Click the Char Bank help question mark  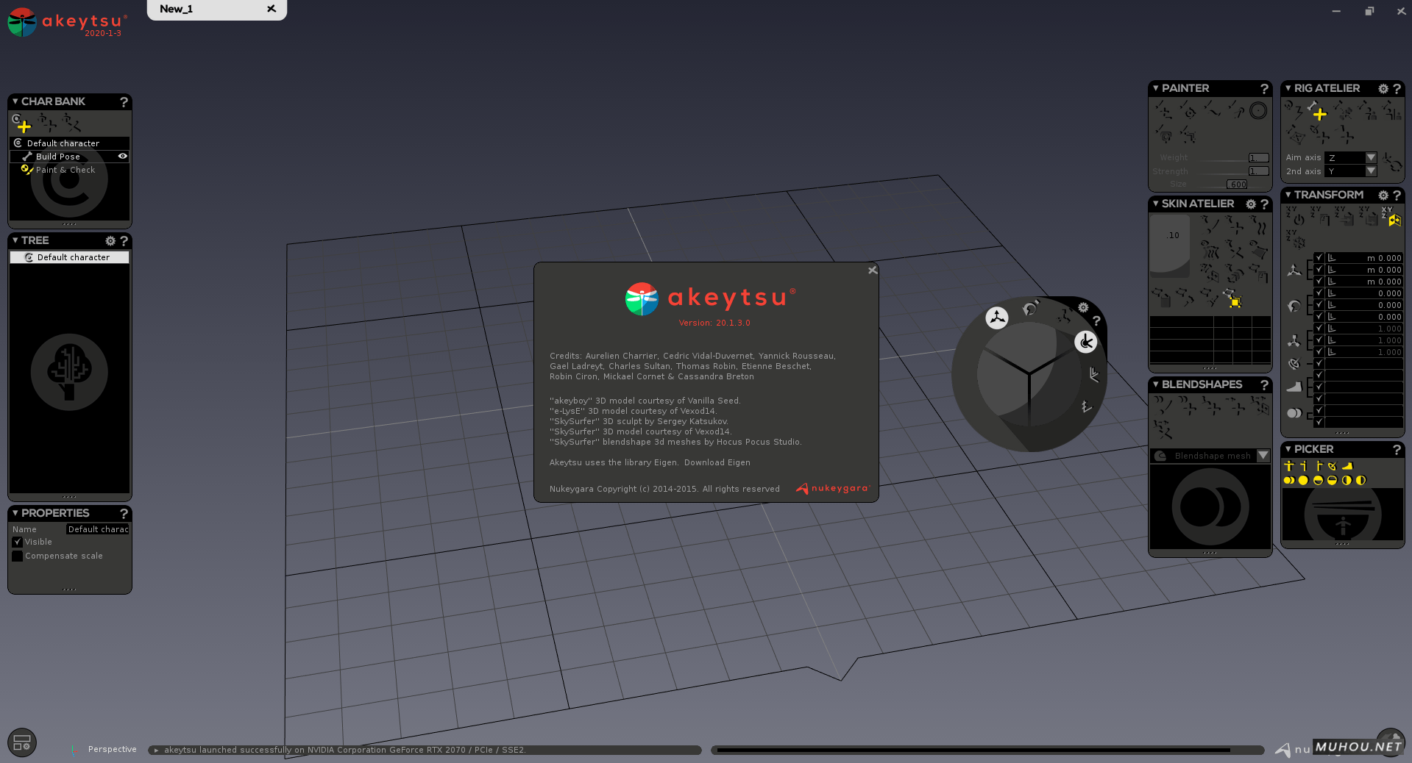(124, 102)
